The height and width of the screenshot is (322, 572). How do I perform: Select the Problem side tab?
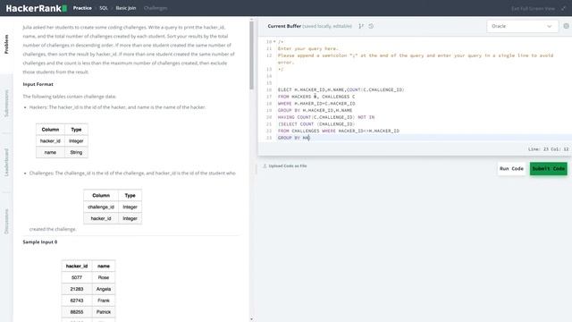(x=6, y=44)
